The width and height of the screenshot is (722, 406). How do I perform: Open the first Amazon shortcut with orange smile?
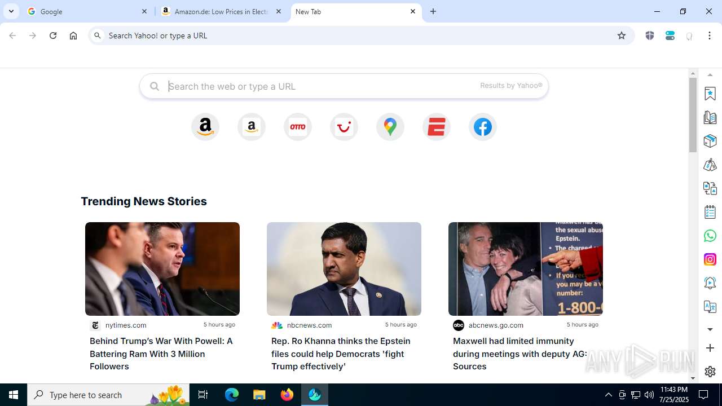pyautogui.click(x=205, y=127)
